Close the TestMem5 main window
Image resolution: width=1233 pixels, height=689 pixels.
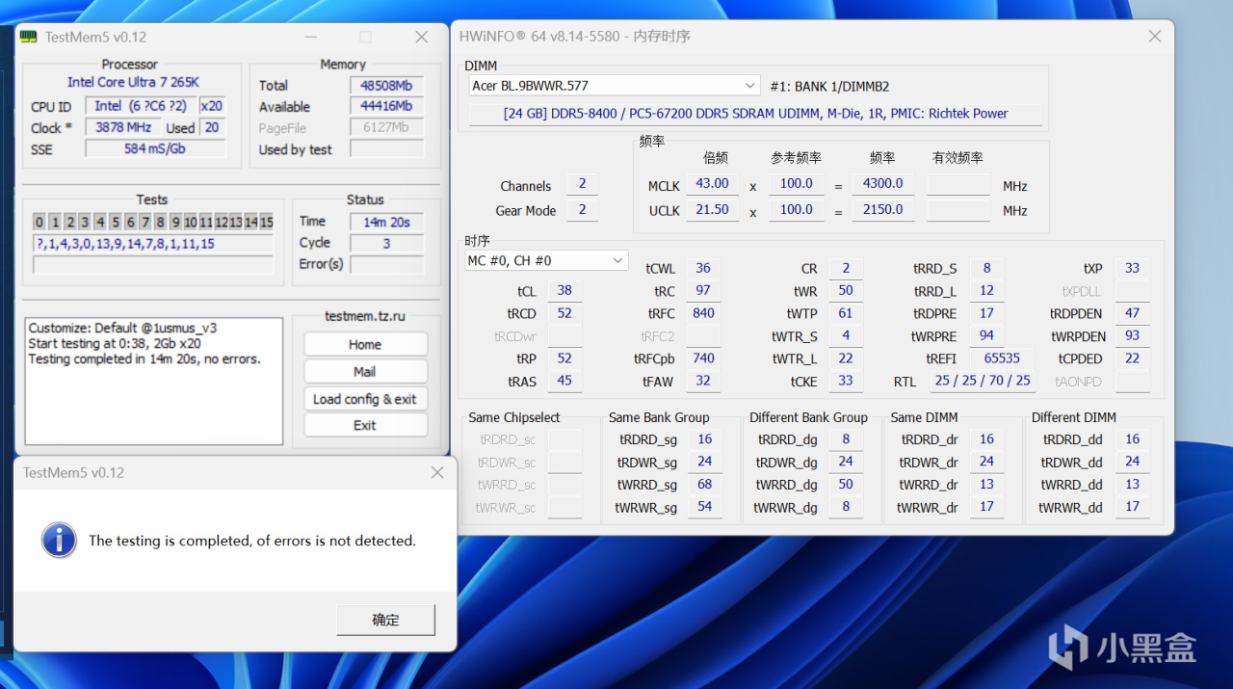click(x=422, y=38)
